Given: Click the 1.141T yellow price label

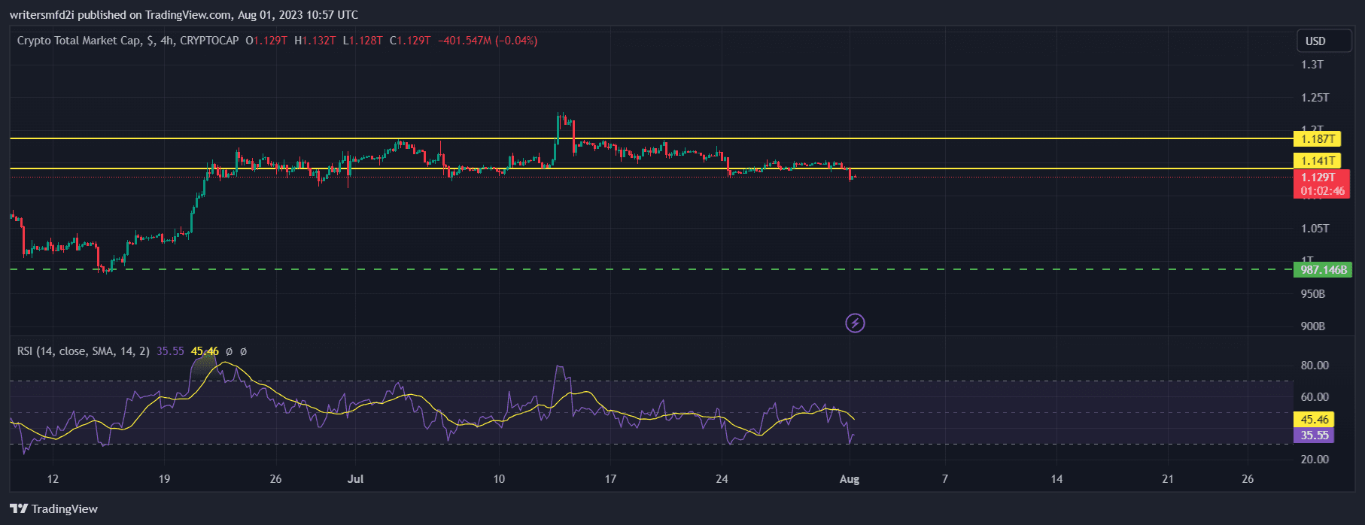Looking at the screenshot, I should click(1318, 160).
